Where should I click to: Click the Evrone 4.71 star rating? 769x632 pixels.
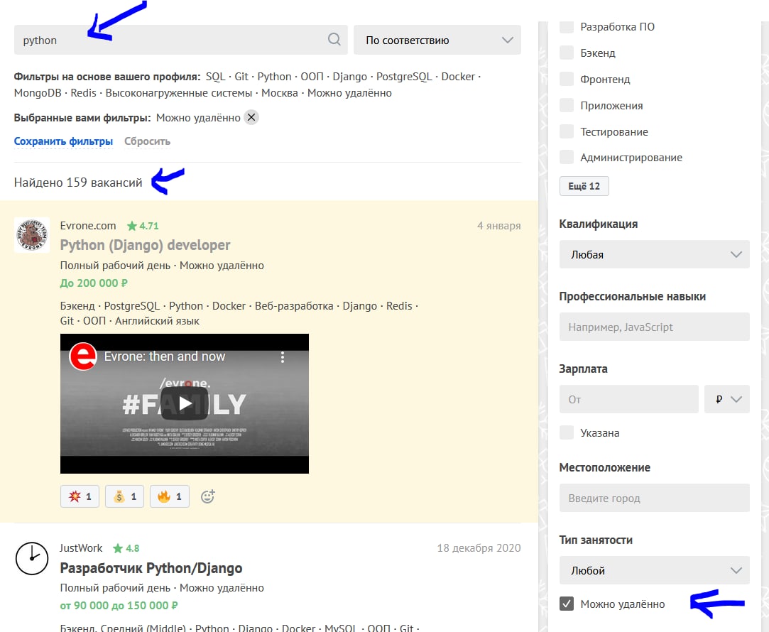[x=143, y=226]
